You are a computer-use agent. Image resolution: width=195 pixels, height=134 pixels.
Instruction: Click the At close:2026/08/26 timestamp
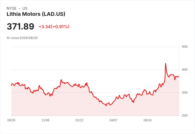click(22, 38)
